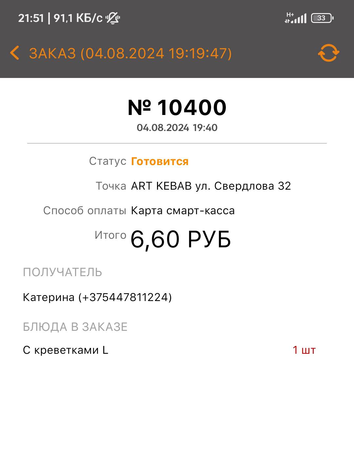Tap the orange back arrow
Screen dimensions: 354x454
(14, 53)
